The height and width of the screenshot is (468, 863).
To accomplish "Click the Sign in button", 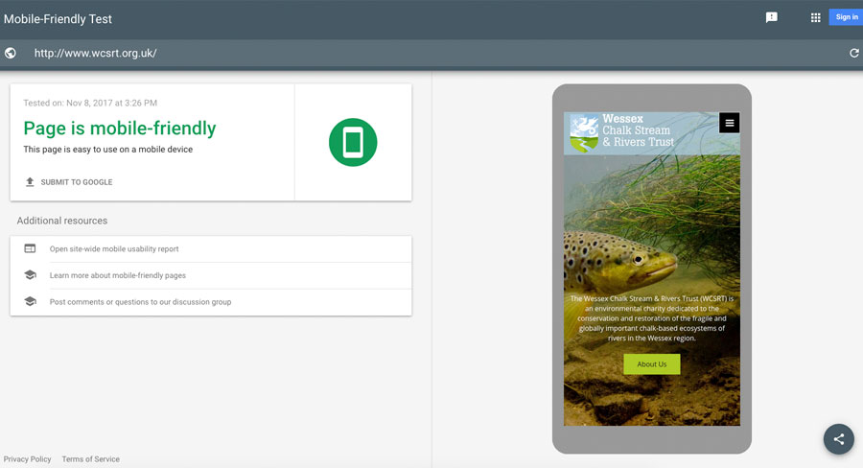I will tap(846, 17).
